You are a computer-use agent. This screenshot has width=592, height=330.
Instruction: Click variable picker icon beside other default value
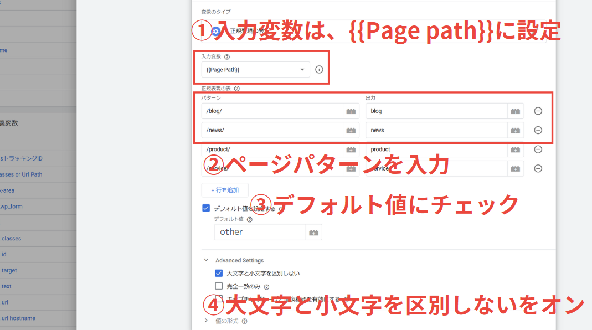point(314,232)
